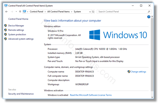Minimize the System window
This screenshot has height=103, width=158.
[x=133, y=6]
